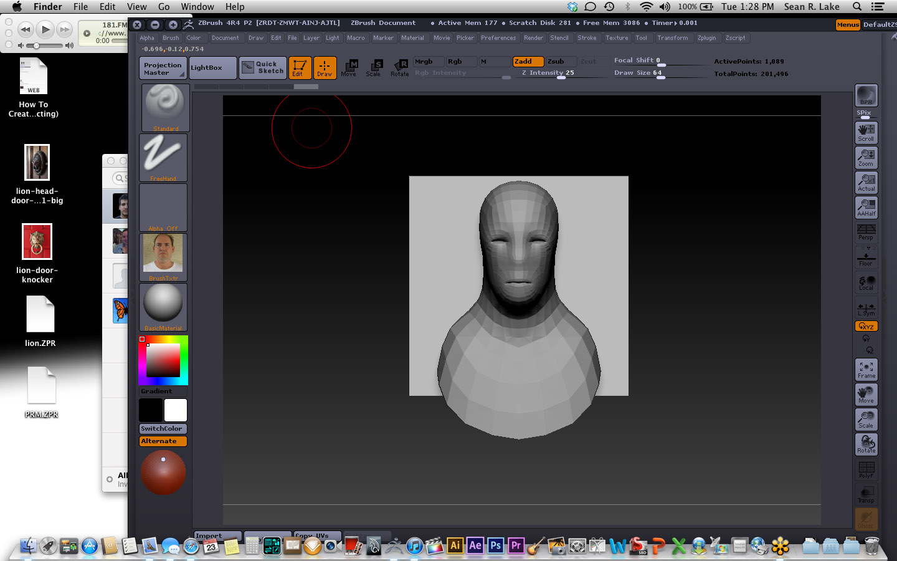Select the Standard brush
This screenshot has width=897, height=561.
(164, 108)
